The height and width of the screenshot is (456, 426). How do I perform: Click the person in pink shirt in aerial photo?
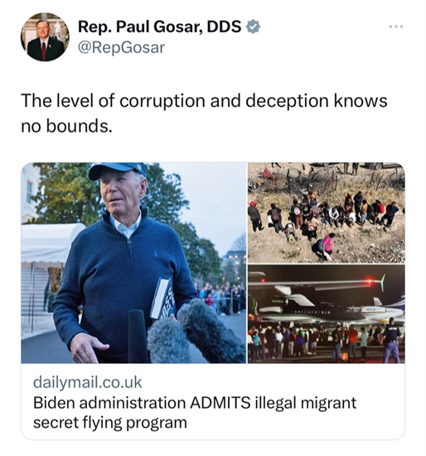tap(326, 245)
